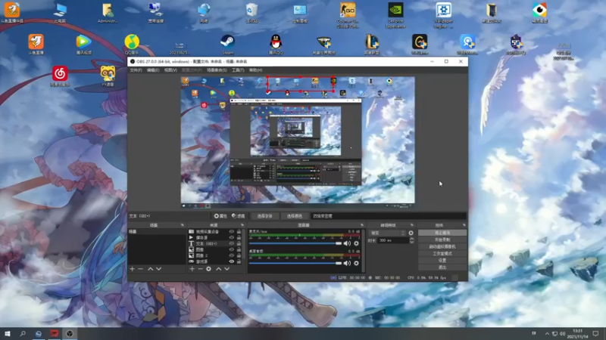
Task: Remove the selected scene with minus icon
Action: [x=140, y=269]
